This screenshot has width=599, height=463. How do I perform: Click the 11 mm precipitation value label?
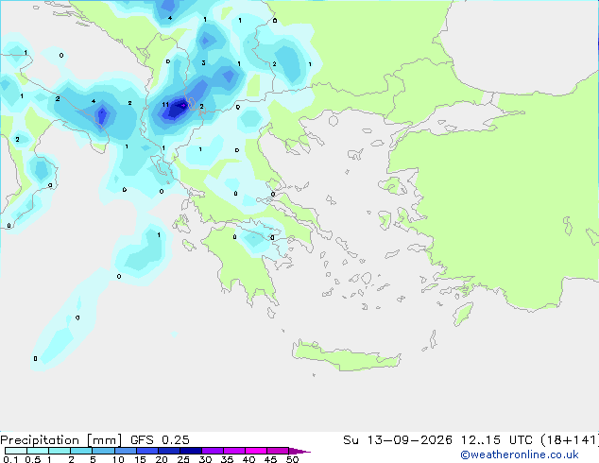point(165,104)
